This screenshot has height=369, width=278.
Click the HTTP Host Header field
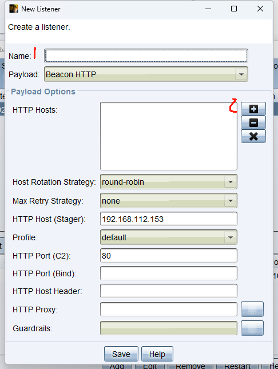(169, 291)
